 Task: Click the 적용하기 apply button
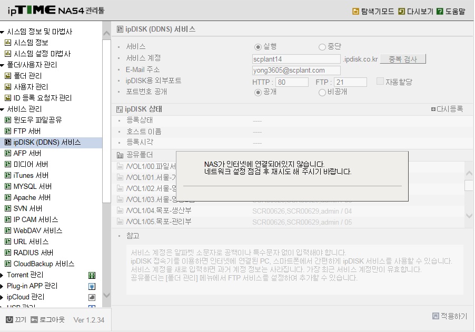[450, 316]
